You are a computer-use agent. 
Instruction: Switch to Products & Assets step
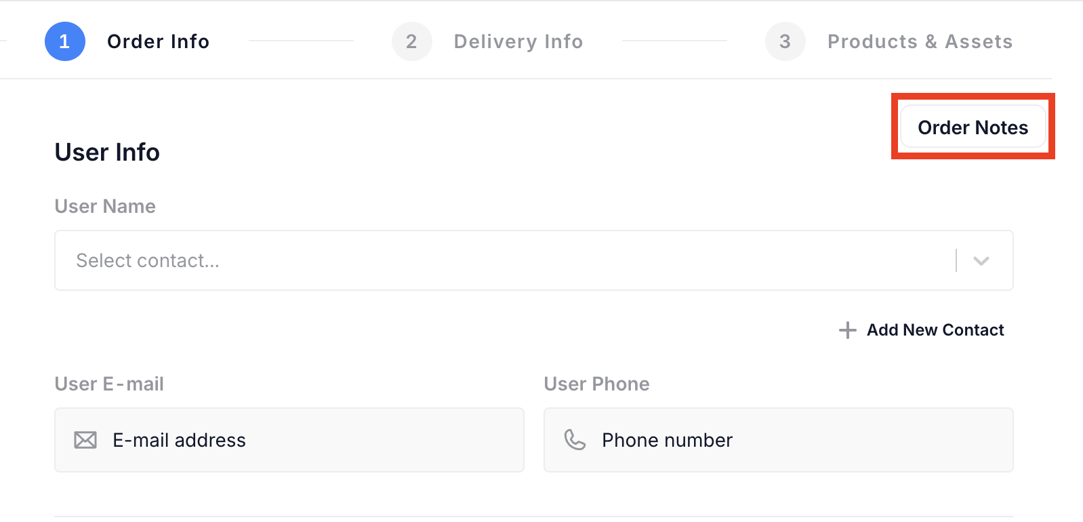(920, 41)
